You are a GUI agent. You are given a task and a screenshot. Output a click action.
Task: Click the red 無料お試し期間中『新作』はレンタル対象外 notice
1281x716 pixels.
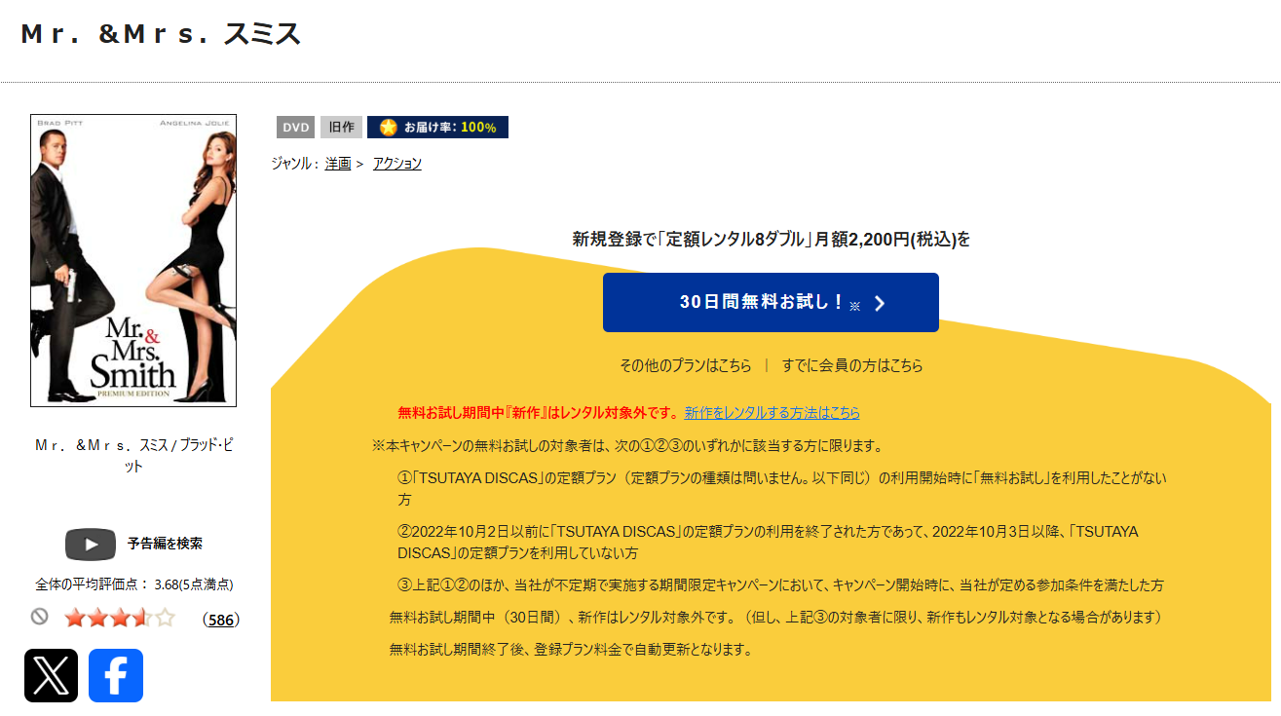point(540,413)
